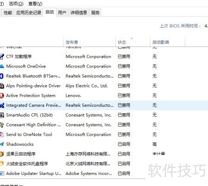Click the 上次 BIOS 所用时间 label
The width and height of the screenshot is (208, 186).
tap(180, 26)
